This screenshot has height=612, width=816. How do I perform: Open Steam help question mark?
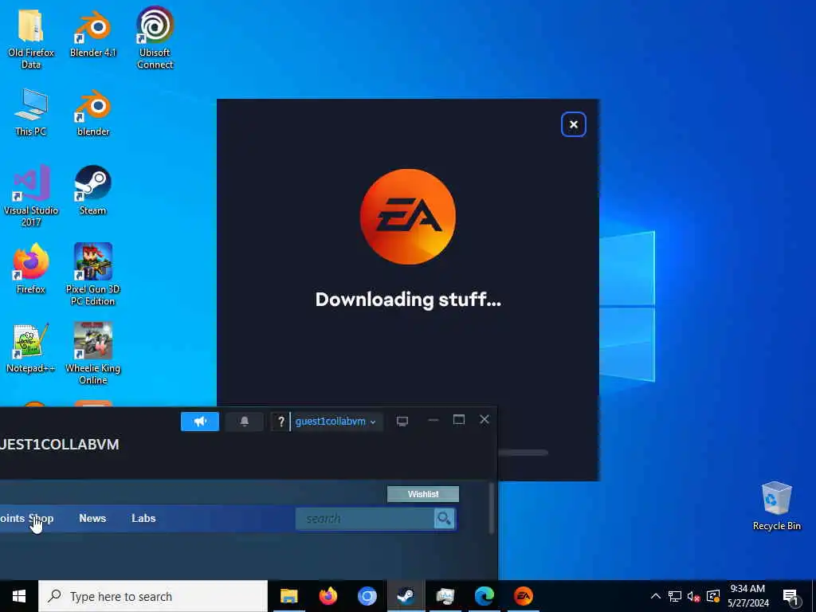pyautogui.click(x=281, y=422)
